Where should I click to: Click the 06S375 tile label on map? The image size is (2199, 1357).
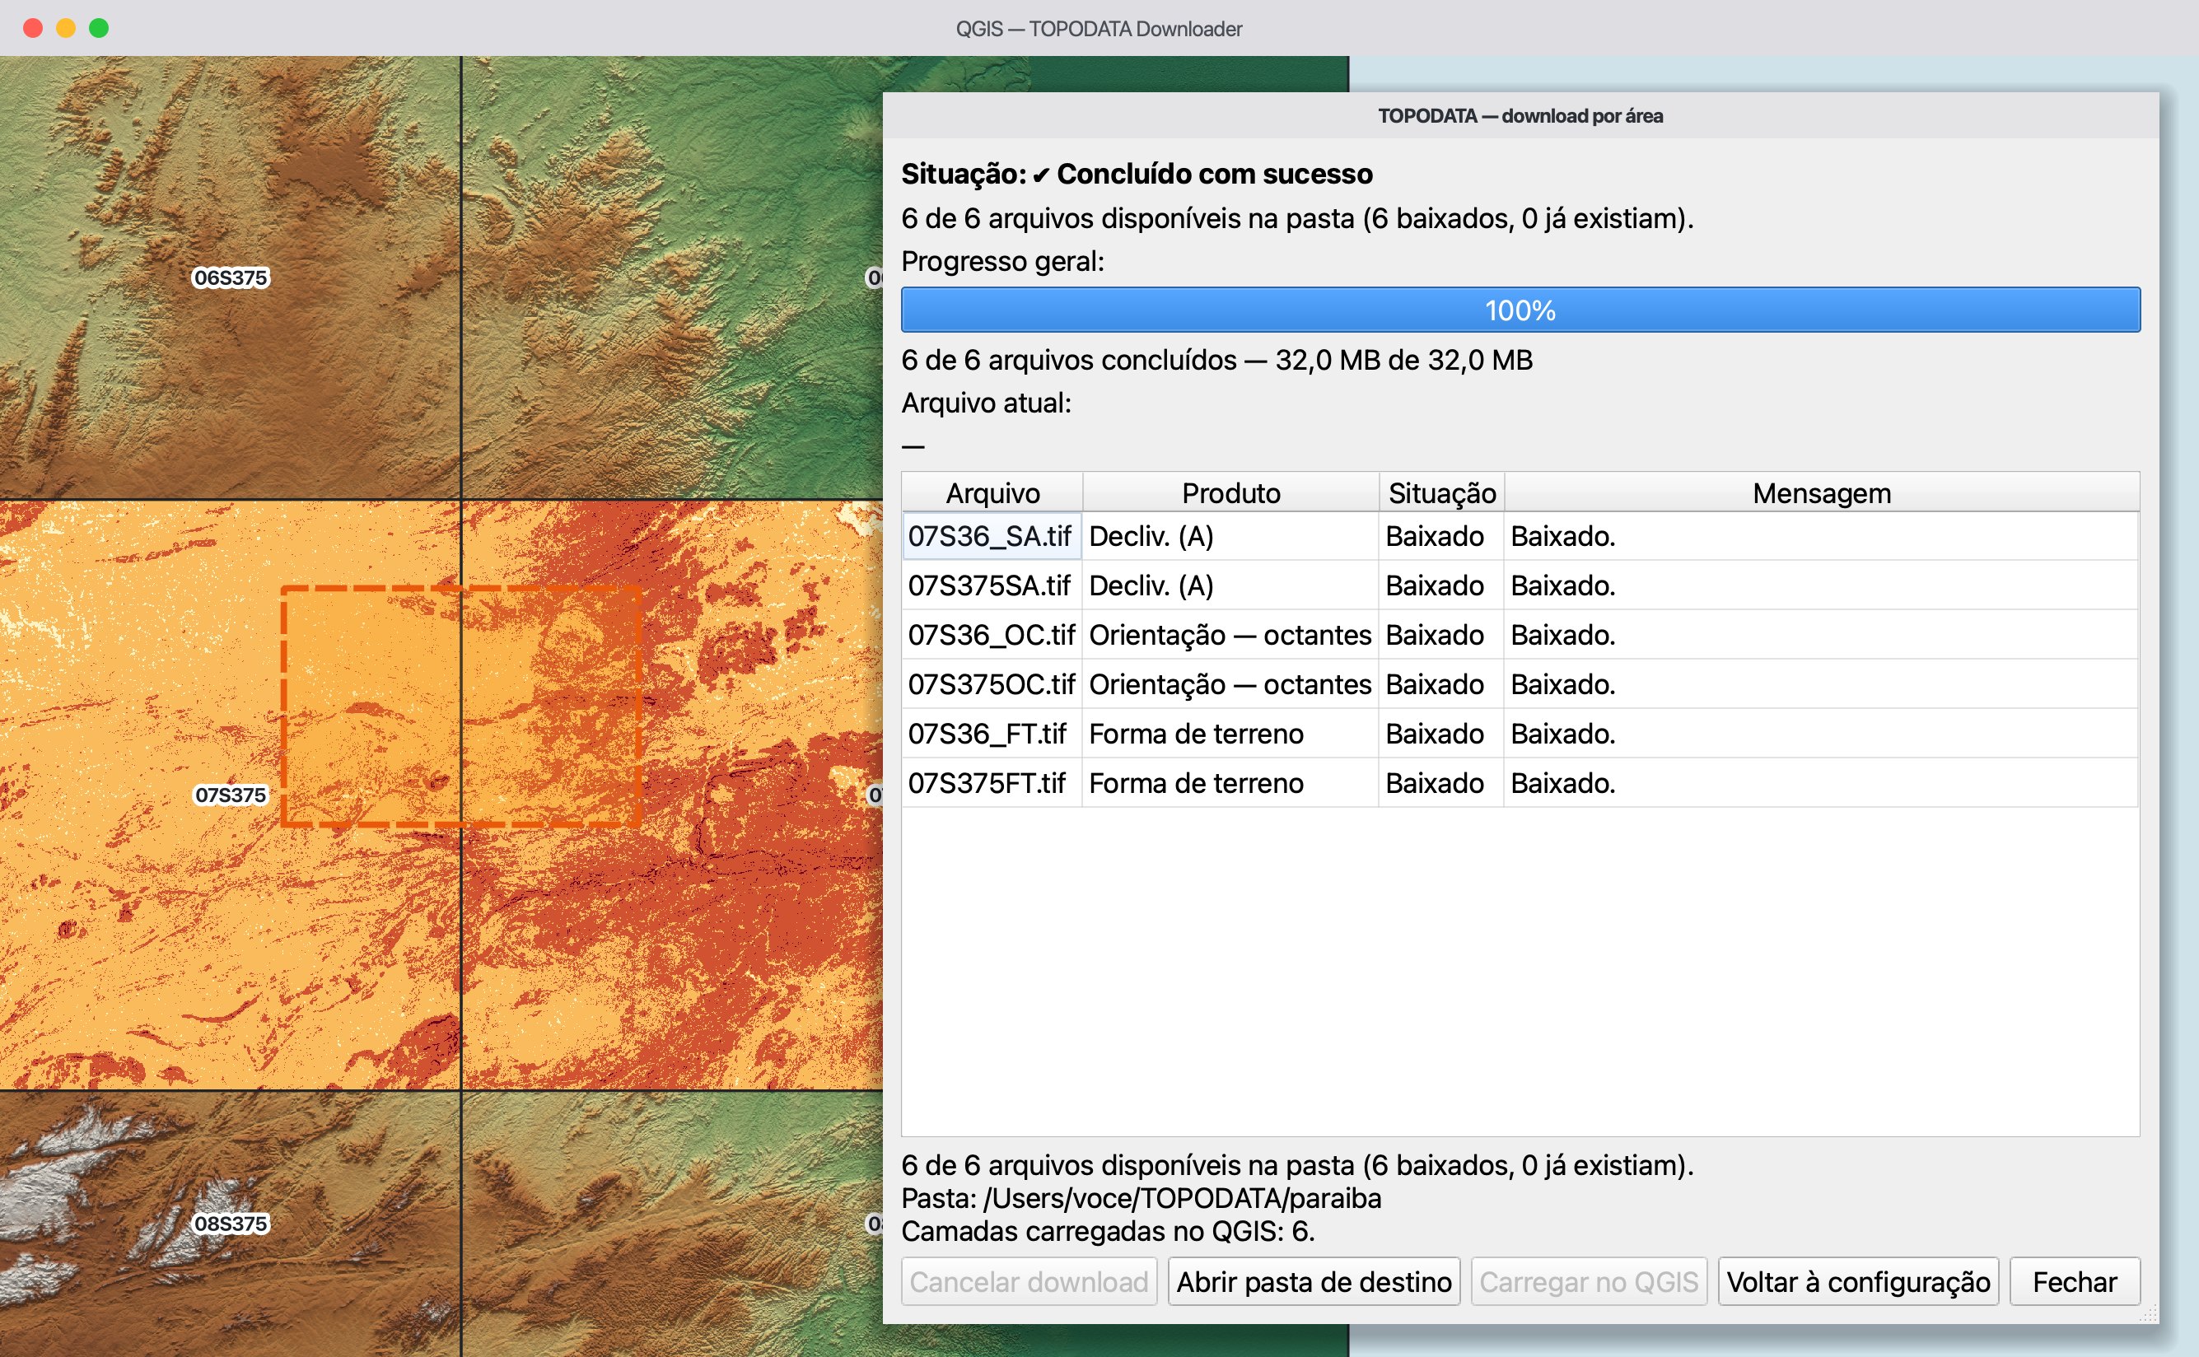(x=231, y=277)
